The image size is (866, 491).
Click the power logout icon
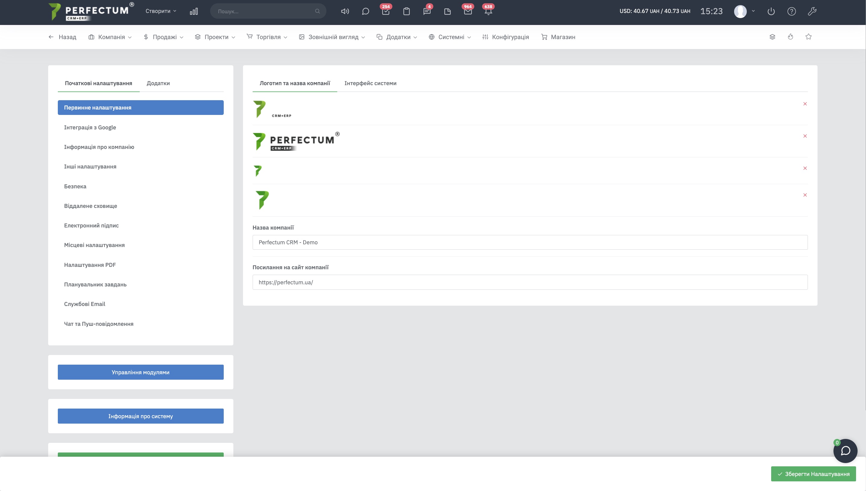coord(771,11)
